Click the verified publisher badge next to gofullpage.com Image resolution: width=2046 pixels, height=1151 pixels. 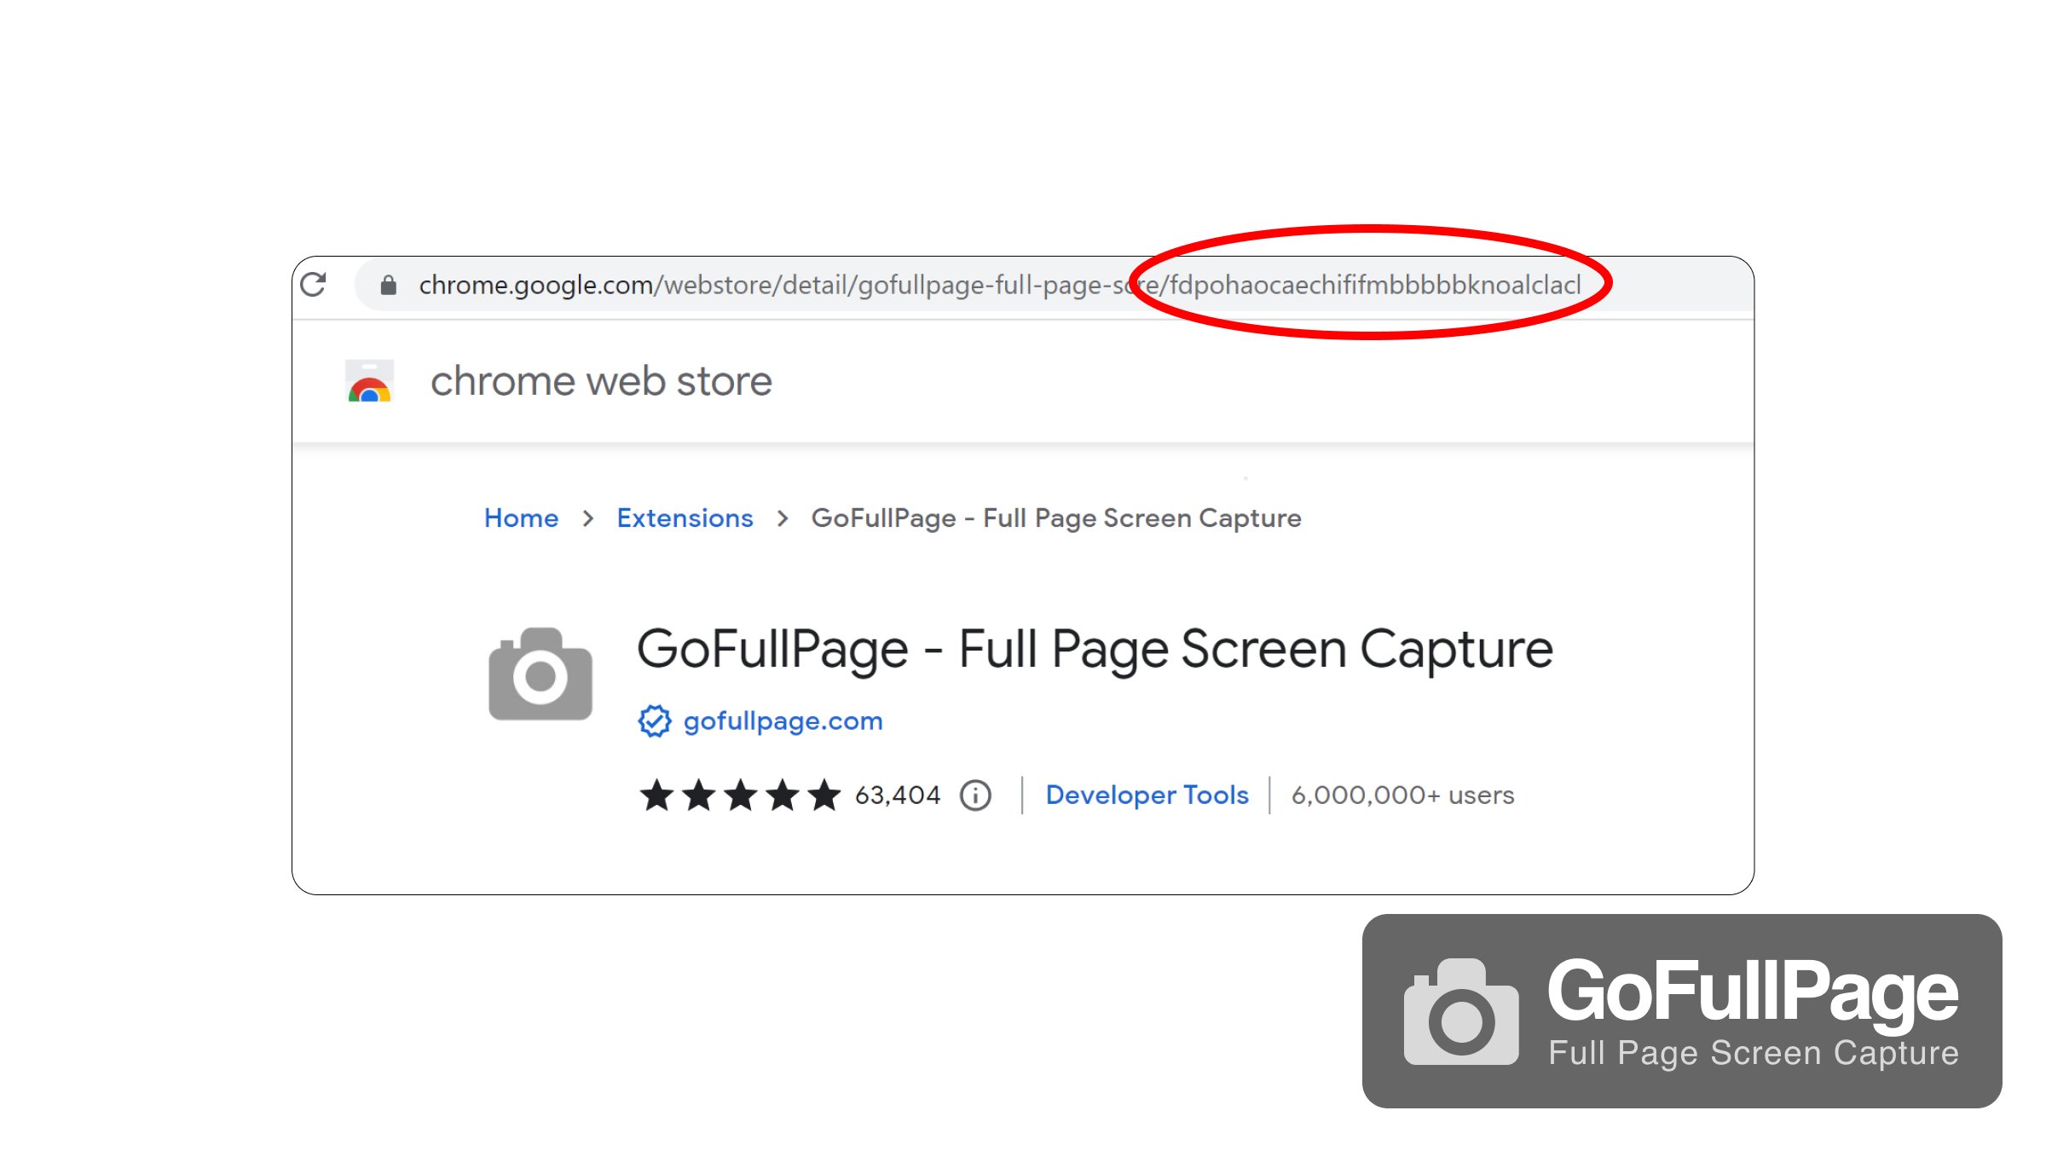pos(653,720)
